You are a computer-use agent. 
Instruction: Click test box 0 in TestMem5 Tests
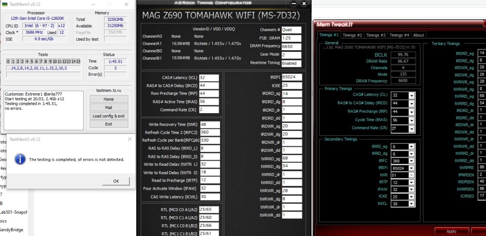coord(8,61)
